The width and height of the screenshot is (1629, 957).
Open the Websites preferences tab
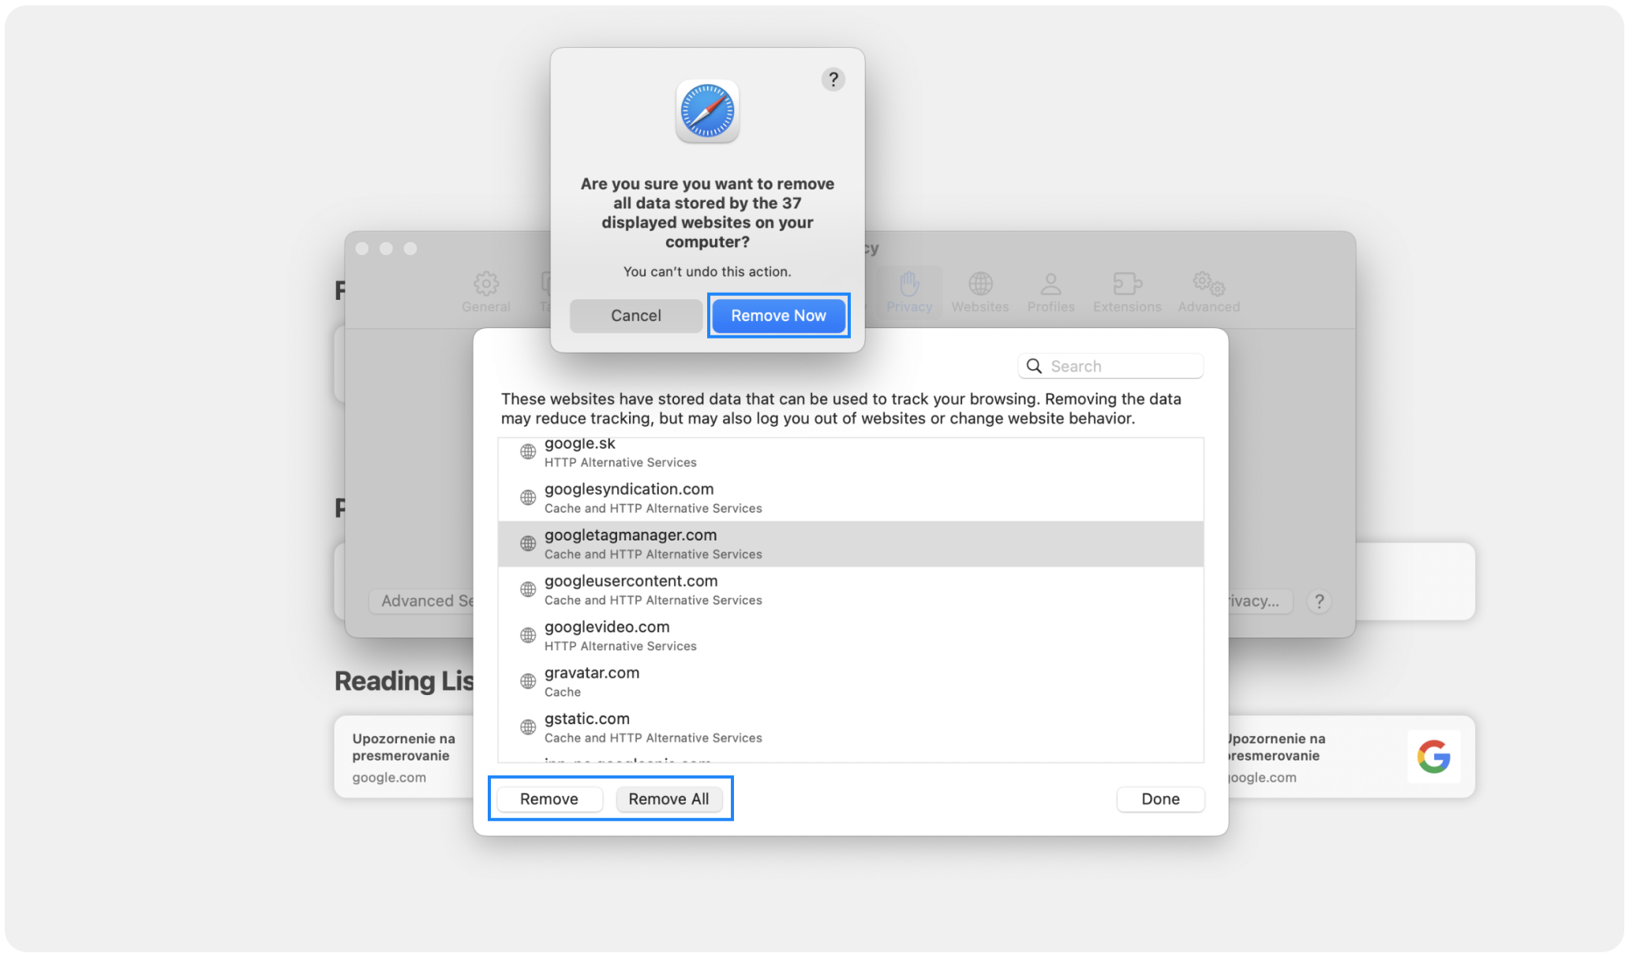pos(979,293)
